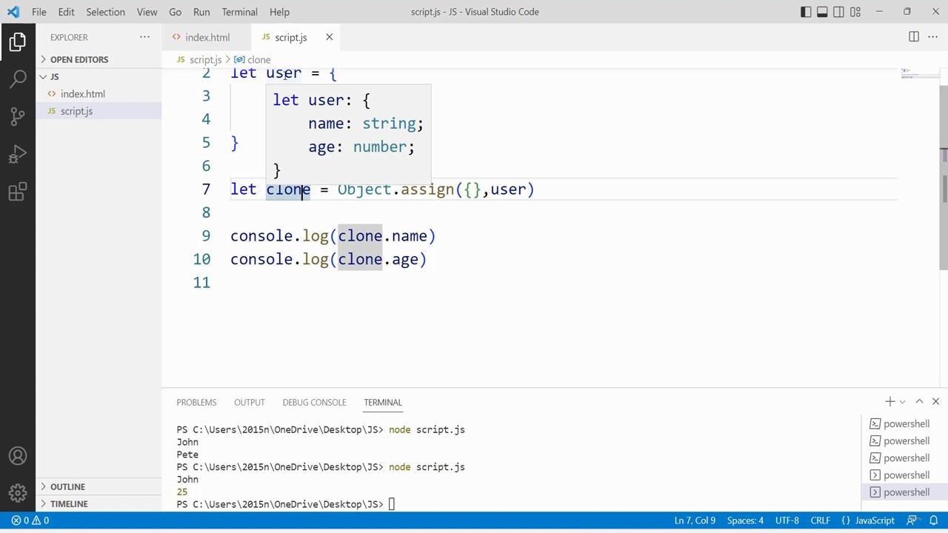Image resolution: width=948 pixels, height=533 pixels.
Task: Click the terminal prompt input area
Action: point(393,504)
